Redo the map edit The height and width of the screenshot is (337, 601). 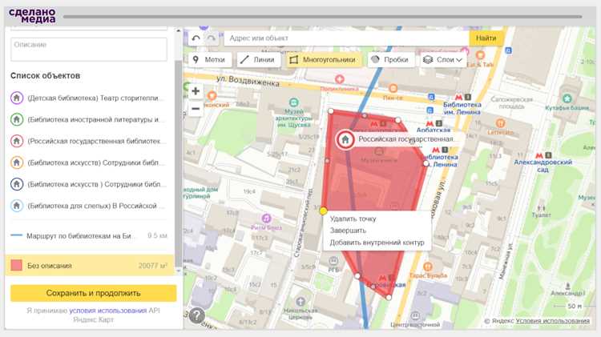tap(211, 38)
